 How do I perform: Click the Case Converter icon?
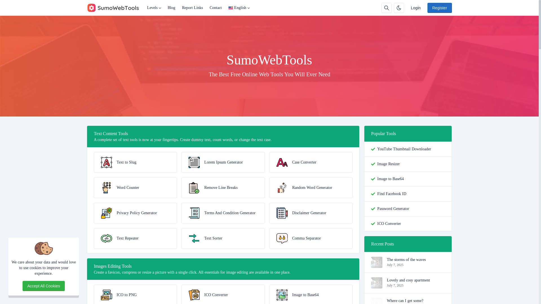(282, 162)
